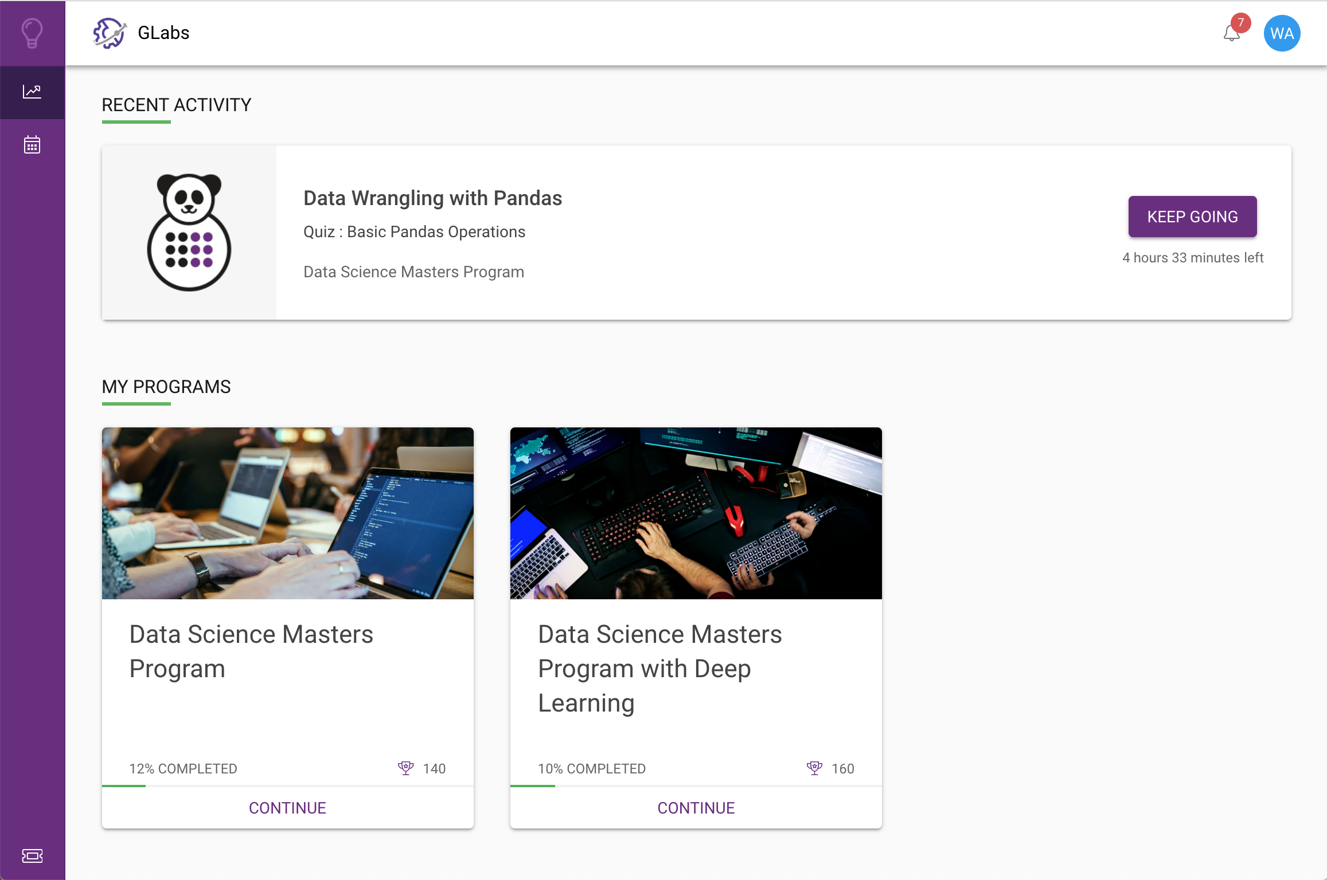The height and width of the screenshot is (880, 1327).
Task: Click the panda course logo thumbnail
Action: pyautogui.click(x=189, y=232)
